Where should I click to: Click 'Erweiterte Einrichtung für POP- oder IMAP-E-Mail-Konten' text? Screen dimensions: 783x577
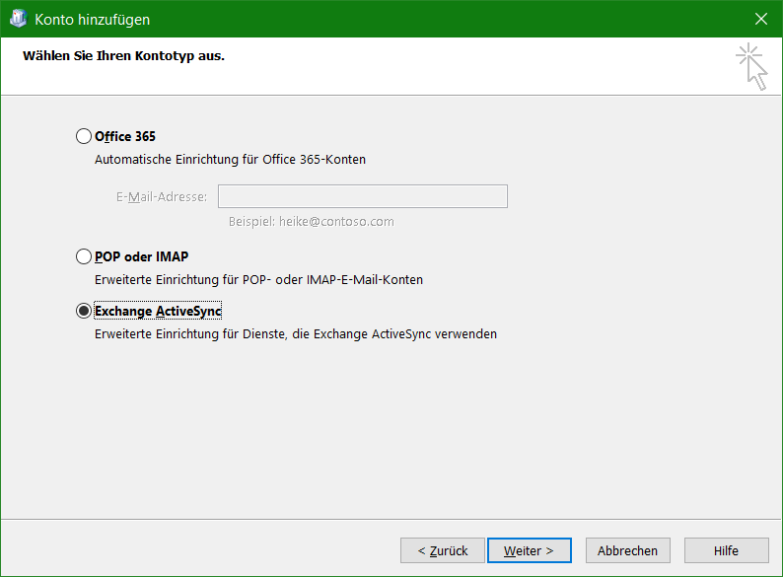point(258,280)
